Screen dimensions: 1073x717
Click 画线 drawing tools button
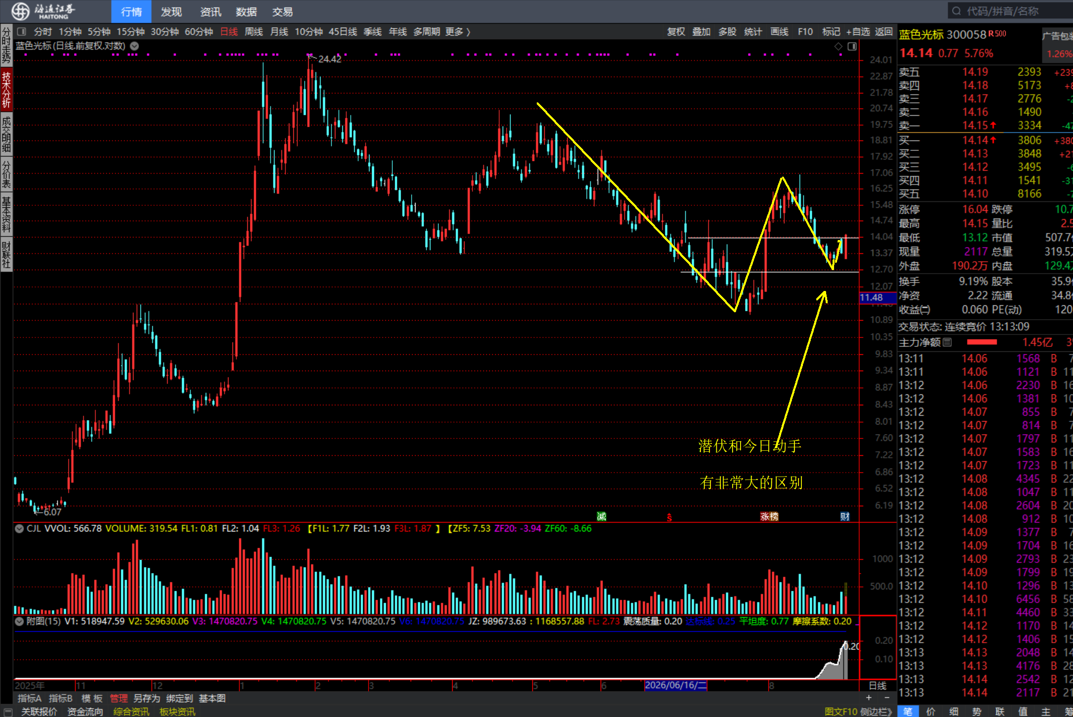tap(779, 32)
